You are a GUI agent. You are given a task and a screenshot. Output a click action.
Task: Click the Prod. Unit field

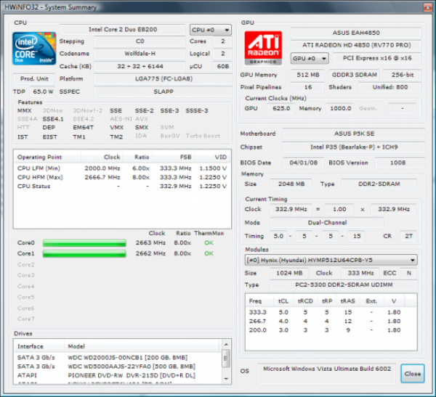tap(34, 78)
